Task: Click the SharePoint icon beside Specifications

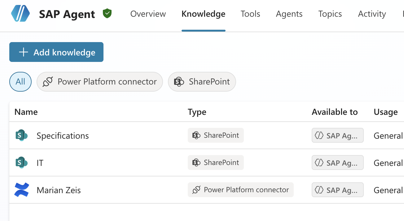Action: coord(21,136)
